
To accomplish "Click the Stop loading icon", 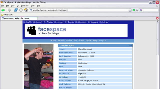I will coord(21,10).
